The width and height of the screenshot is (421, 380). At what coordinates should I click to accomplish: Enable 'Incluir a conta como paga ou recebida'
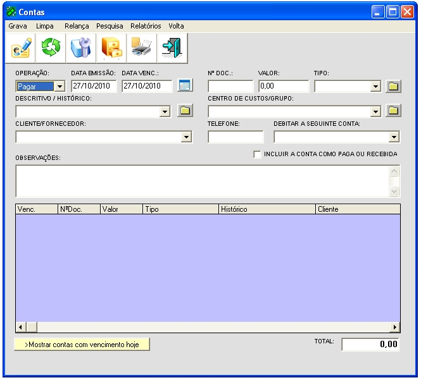[x=257, y=154]
